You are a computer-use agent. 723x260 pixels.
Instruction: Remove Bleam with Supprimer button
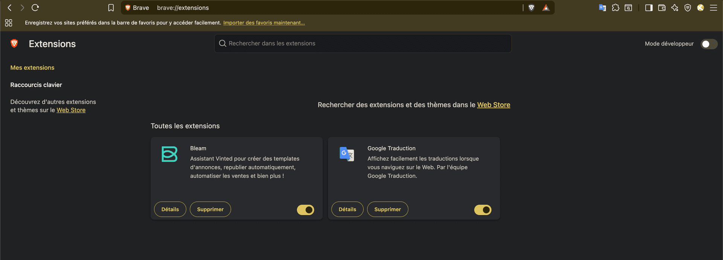tap(210, 209)
